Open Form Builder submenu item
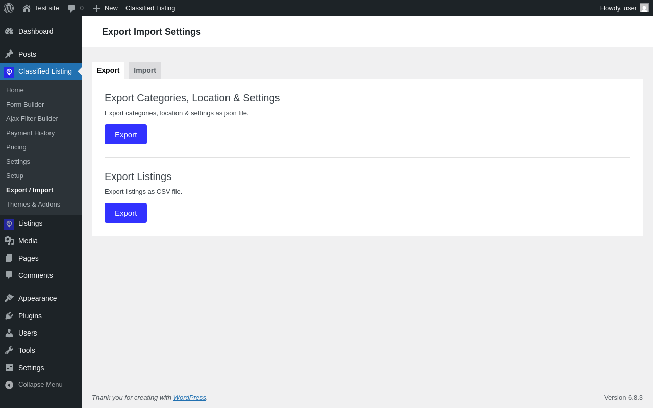The image size is (653, 408). (25, 105)
